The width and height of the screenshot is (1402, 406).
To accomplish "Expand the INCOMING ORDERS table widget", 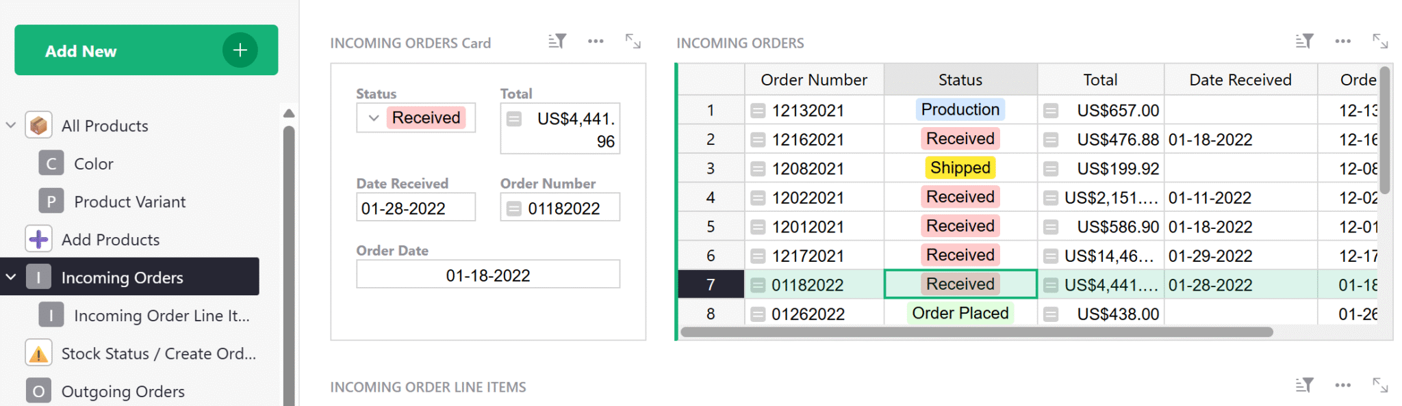I will pyautogui.click(x=1380, y=41).
